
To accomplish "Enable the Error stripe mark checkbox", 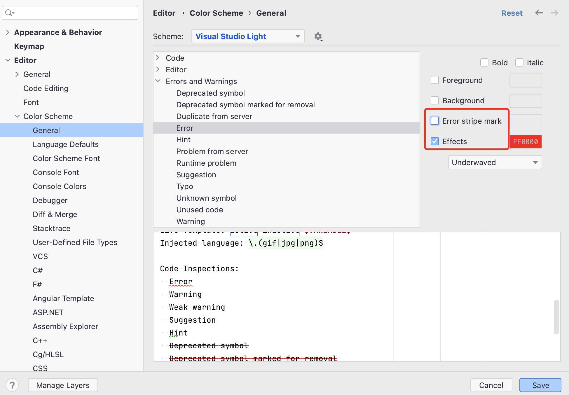I will 435,121.
